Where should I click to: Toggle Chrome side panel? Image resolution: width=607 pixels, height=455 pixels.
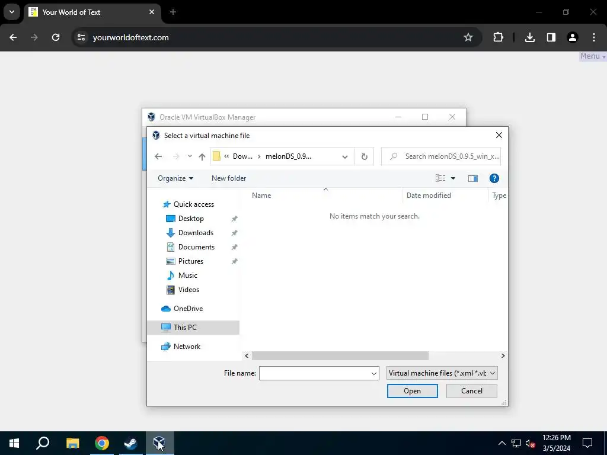pyautogui.click(x=551, y=37)
